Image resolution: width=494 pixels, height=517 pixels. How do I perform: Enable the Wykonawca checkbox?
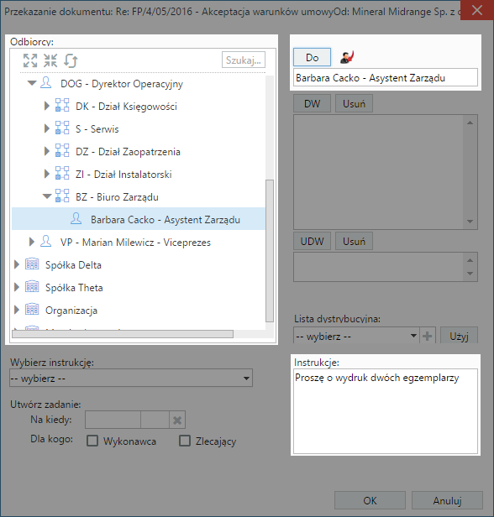pos(92,441)
